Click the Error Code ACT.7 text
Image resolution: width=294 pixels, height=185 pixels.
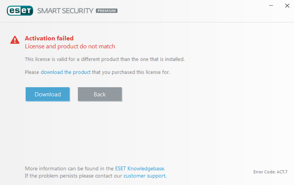pos(270,172)
